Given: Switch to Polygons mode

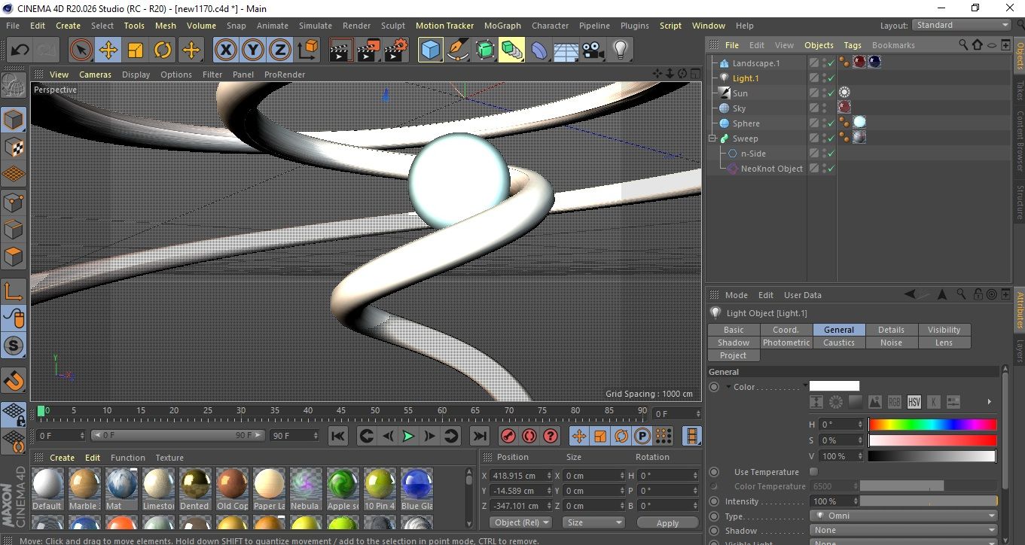Looking at the screenshot, I should click(14, 257).
